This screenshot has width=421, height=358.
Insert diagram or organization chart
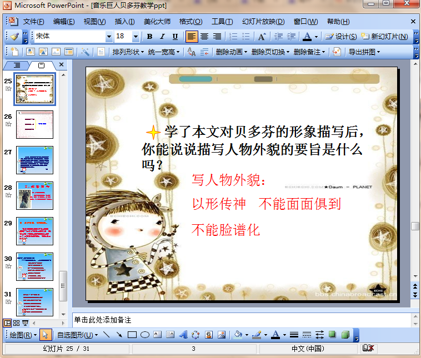196,334
